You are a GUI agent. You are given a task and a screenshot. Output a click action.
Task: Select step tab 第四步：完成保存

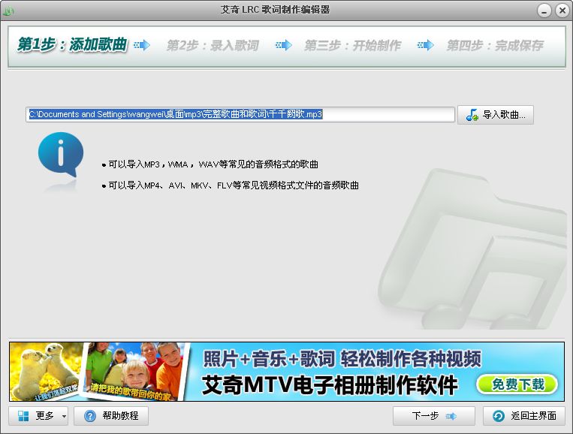pos(495,46)
